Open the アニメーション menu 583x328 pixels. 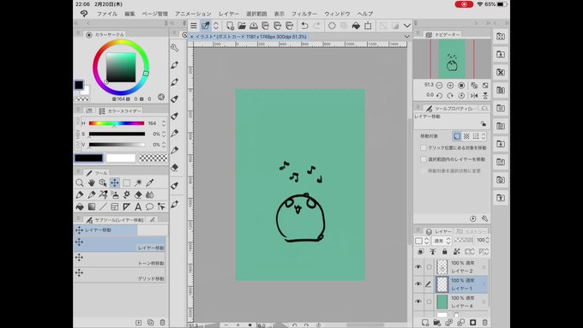193,14
